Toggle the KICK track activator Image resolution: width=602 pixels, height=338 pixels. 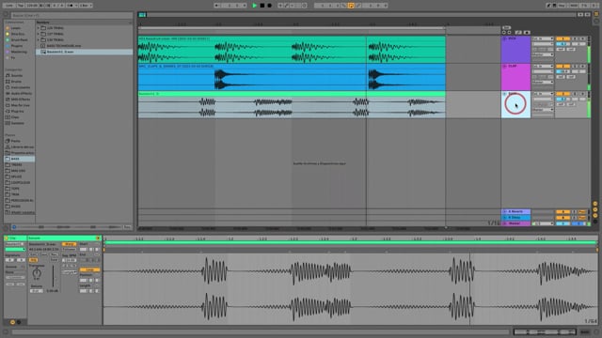[562, 38]
